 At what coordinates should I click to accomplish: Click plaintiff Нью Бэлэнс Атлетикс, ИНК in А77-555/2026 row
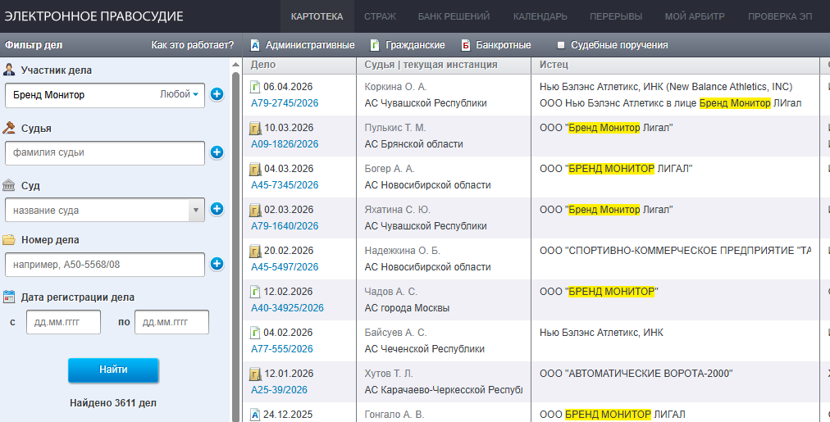[601, 333]
